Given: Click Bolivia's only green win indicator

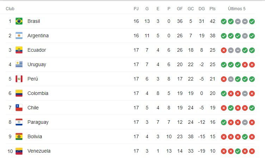Looking at the screenshot, I should pos(245,137).
